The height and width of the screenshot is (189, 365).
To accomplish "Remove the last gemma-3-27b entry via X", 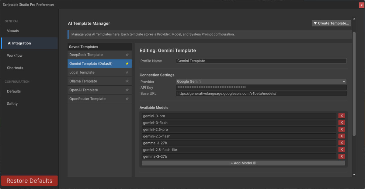I will tap(341, 156).
